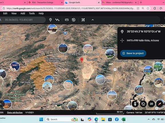Click Save to project button
The image size is (165, 123).
point(133,53)
